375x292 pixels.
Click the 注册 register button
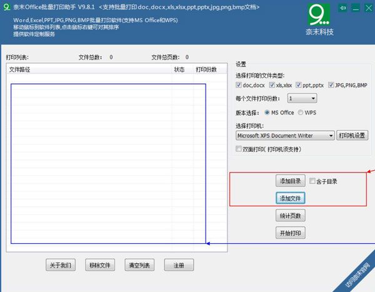click(179, 265)
